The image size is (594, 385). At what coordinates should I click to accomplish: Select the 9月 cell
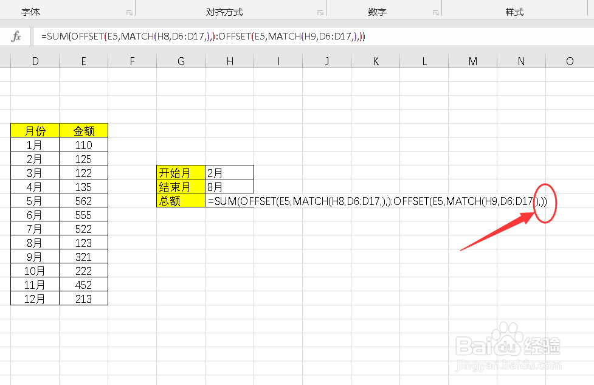coord(35,257)
